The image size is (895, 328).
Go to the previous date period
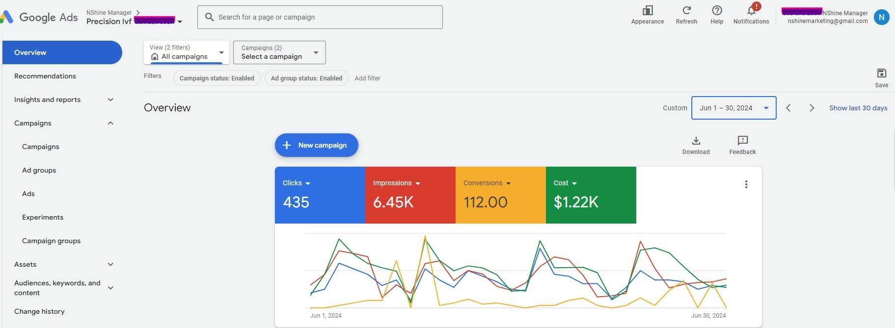(x=788, y=108)
